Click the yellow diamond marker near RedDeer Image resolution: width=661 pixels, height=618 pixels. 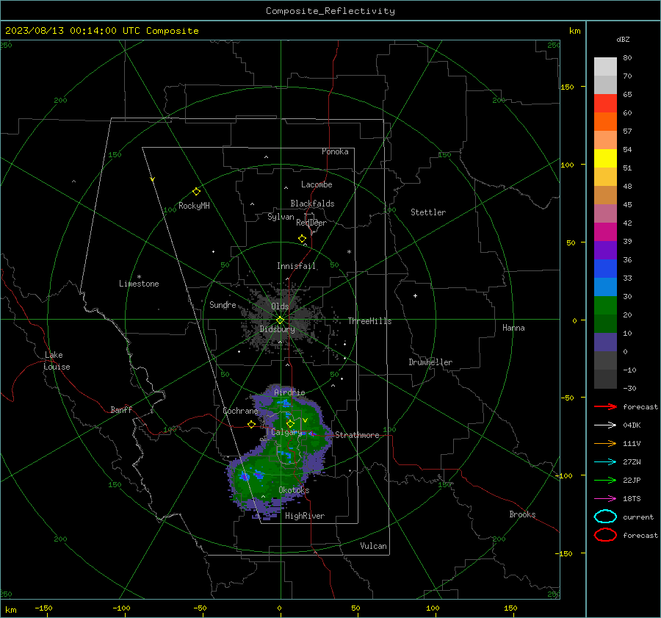(303, 239)
